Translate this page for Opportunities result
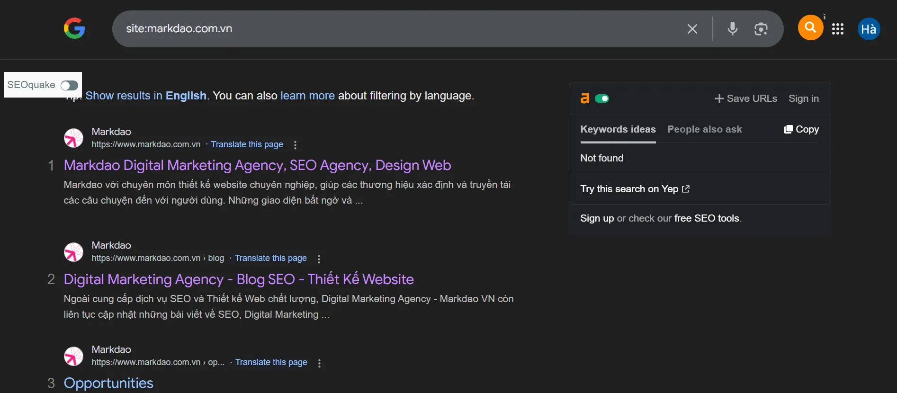 [271, 362]
